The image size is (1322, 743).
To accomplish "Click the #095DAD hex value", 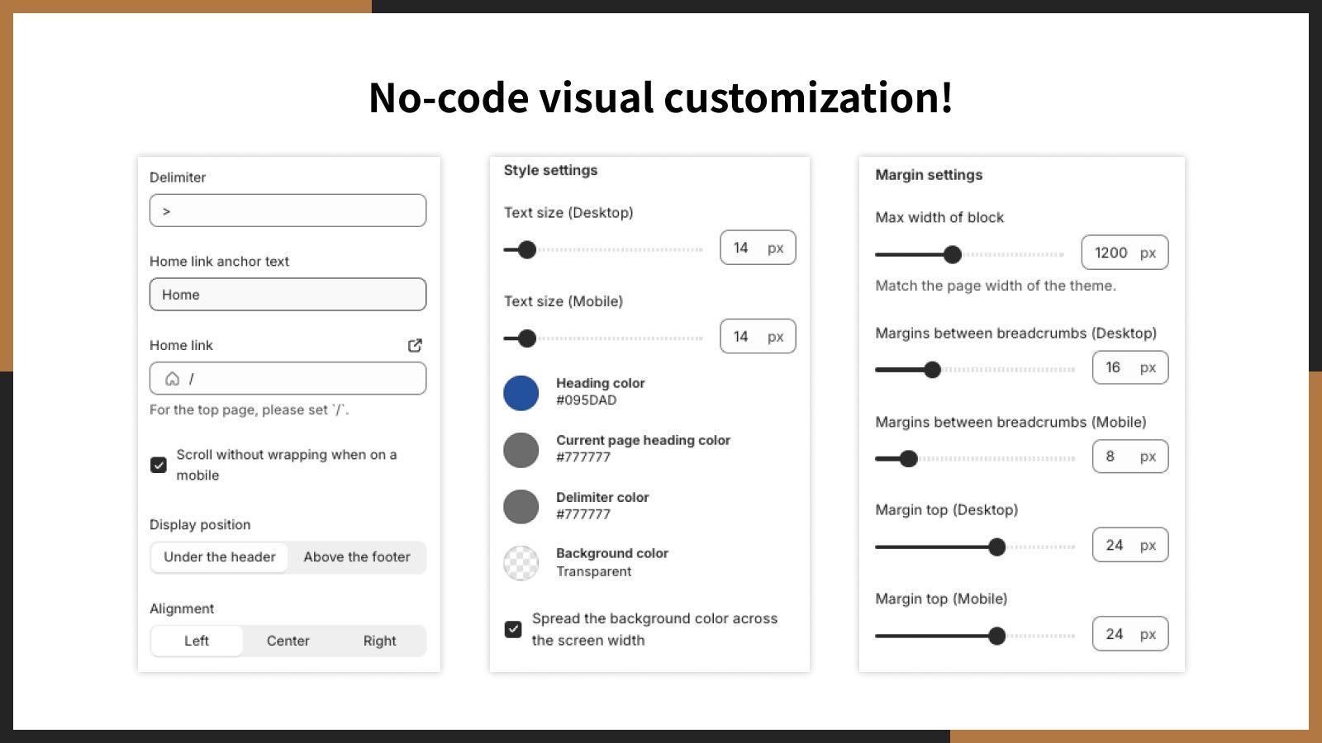I will click(x=587, y=400).
